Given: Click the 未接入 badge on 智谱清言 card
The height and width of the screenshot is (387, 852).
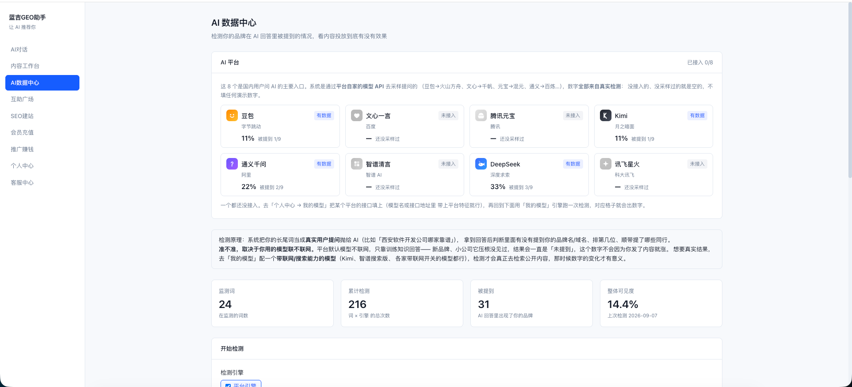Looking at the screenshot, I should (448, 164).
